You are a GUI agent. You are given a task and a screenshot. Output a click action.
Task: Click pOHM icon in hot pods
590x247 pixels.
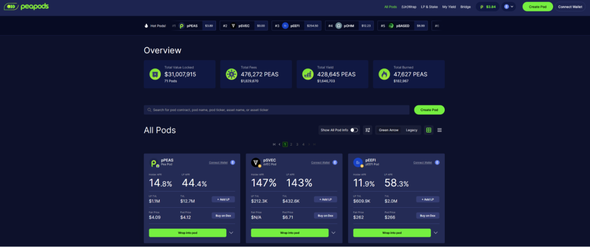(x=339, y=26)
